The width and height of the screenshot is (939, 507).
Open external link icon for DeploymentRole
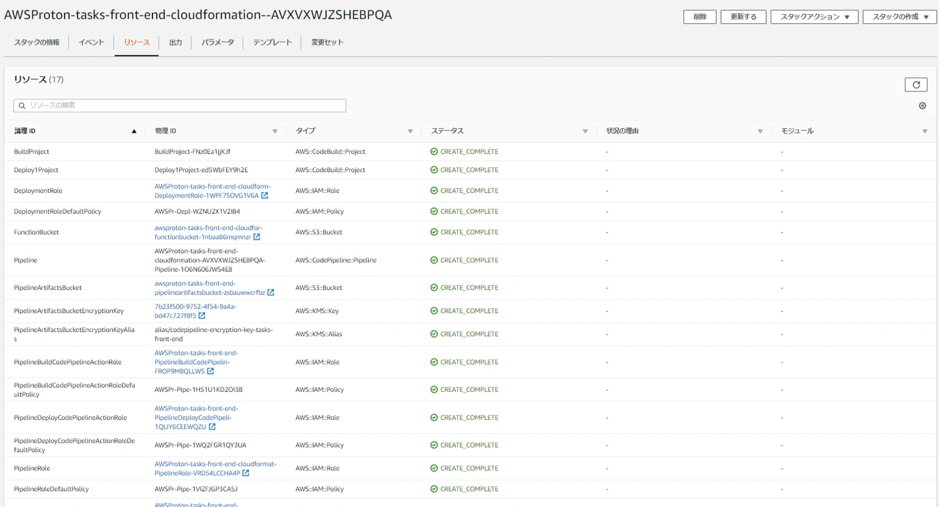coord(265,196)
